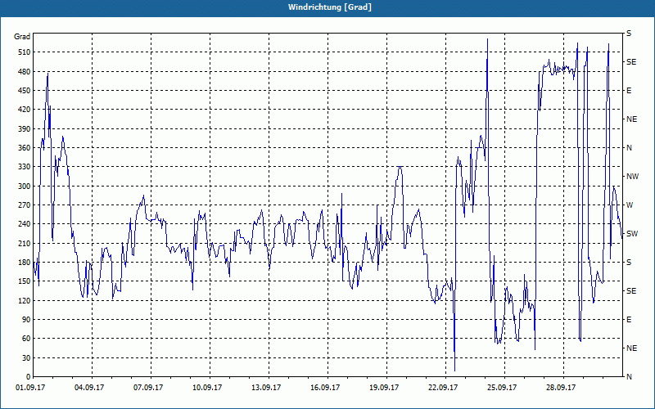Click compass label S beside the 180 gridline
655x409 pixels.
point(629,263)
